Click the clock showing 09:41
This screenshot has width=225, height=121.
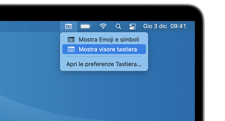[178, 26]
